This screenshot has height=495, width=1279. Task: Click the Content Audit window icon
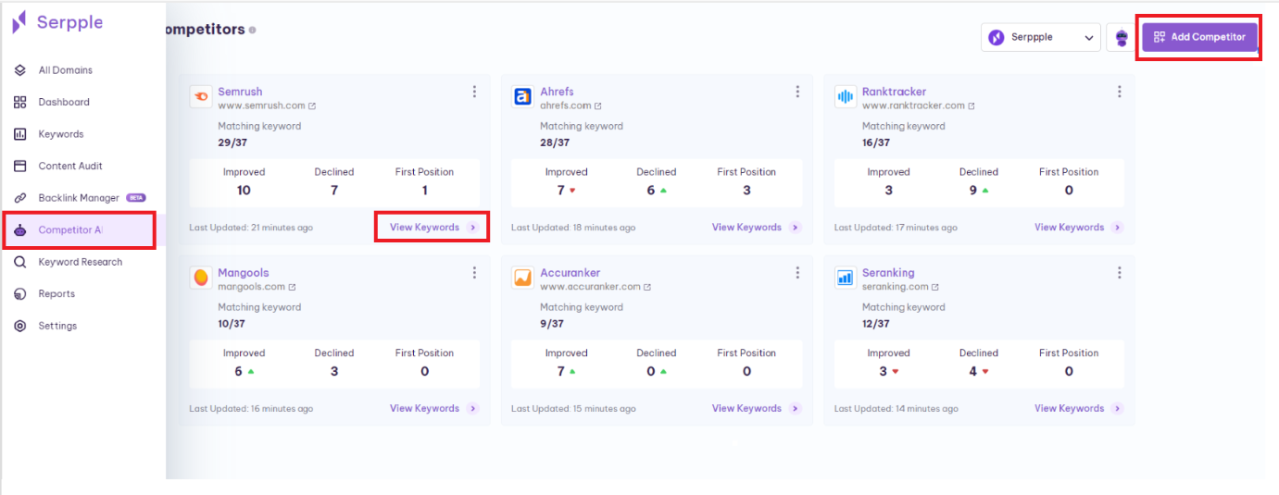20,166
